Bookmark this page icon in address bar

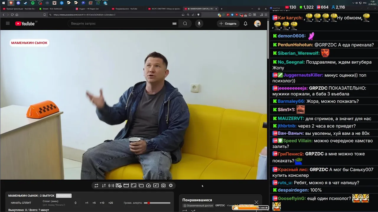pyautogui.click(x=45, y=15)
